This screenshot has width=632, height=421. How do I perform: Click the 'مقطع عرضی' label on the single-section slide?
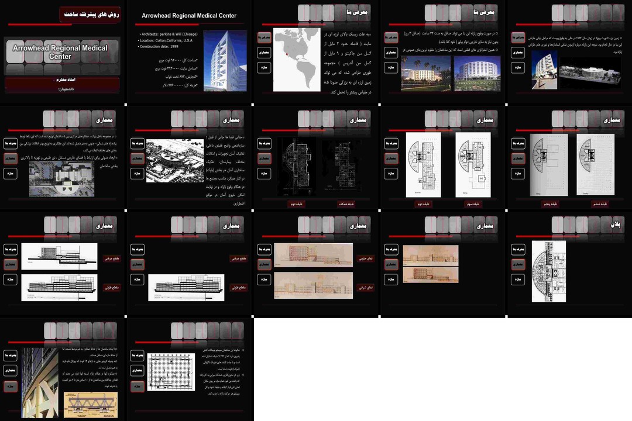coord(239,258)
